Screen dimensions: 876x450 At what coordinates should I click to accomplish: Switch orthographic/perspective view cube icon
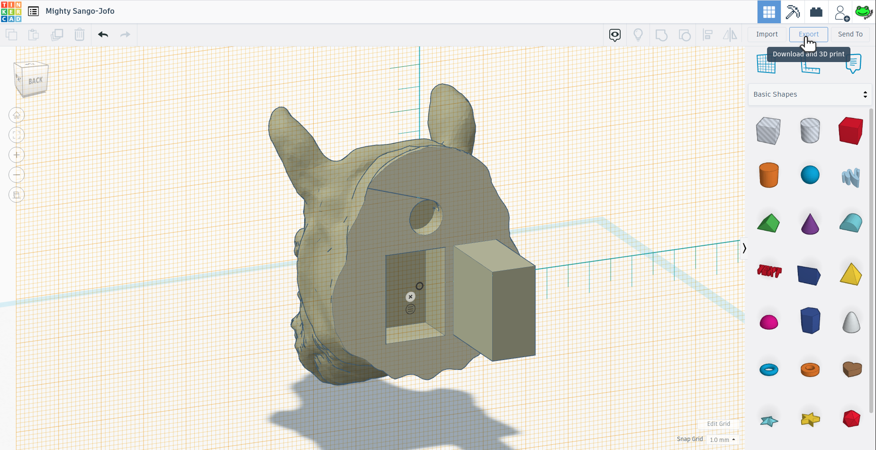[17, 195]
